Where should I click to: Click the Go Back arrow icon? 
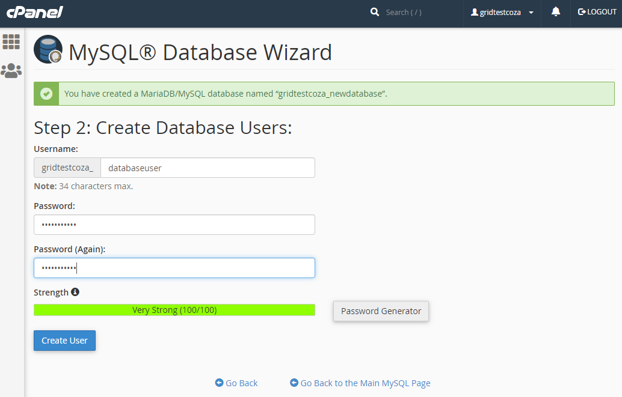pos(219,383)
